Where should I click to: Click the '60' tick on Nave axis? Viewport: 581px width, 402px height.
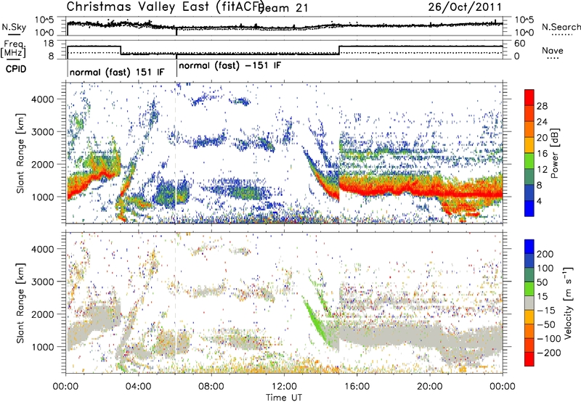coord(520,44)
